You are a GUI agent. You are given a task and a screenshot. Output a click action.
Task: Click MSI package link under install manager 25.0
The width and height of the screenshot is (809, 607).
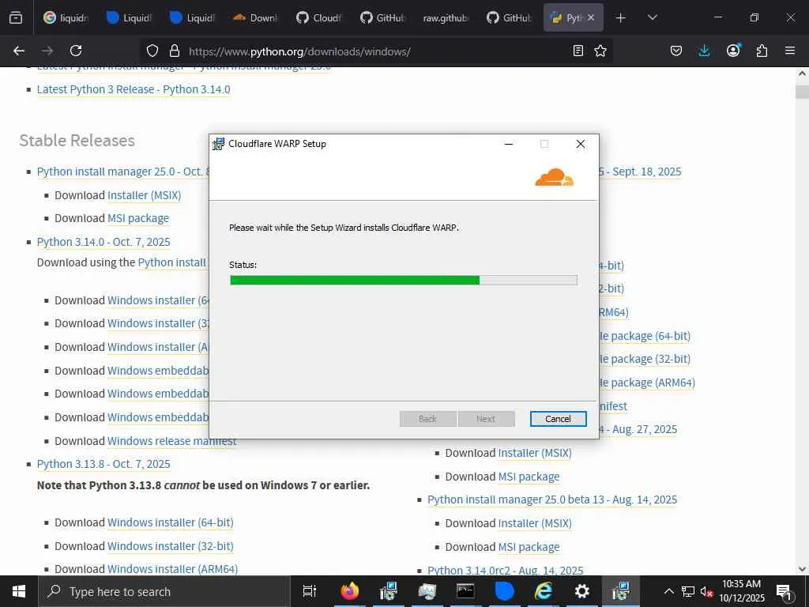click(x=137, y=218)
